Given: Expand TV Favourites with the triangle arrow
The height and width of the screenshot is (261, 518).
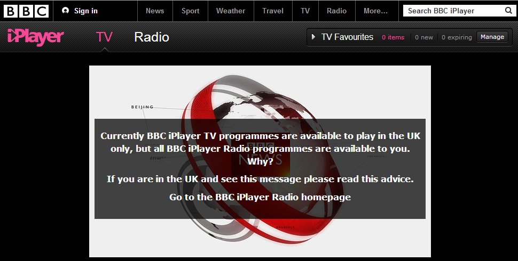Looking at the screenshot, I should [x=313, y=37].
